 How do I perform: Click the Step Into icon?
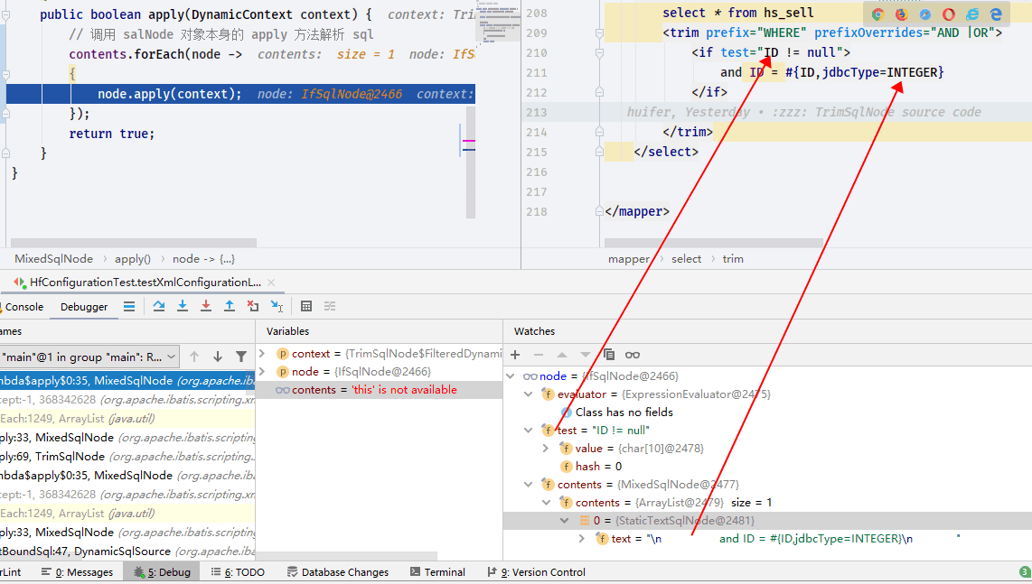tap(183, 307)
